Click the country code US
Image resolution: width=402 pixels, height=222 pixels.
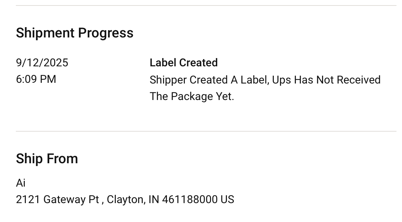(228, 200)
